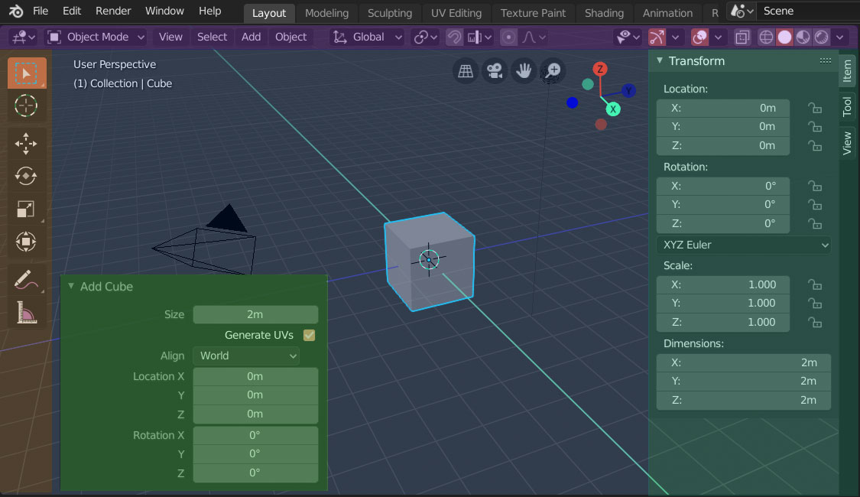Screen dimensions: 860x497
Task: Open the Add menu in viewport header
Action: point(251,37)
